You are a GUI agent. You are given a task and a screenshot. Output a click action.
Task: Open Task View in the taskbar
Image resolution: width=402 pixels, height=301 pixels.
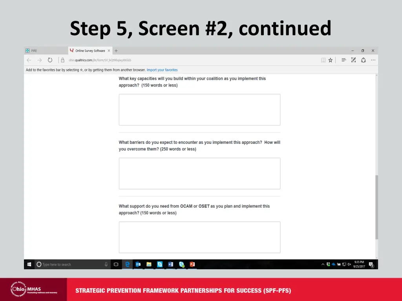(x=116, y=265)
